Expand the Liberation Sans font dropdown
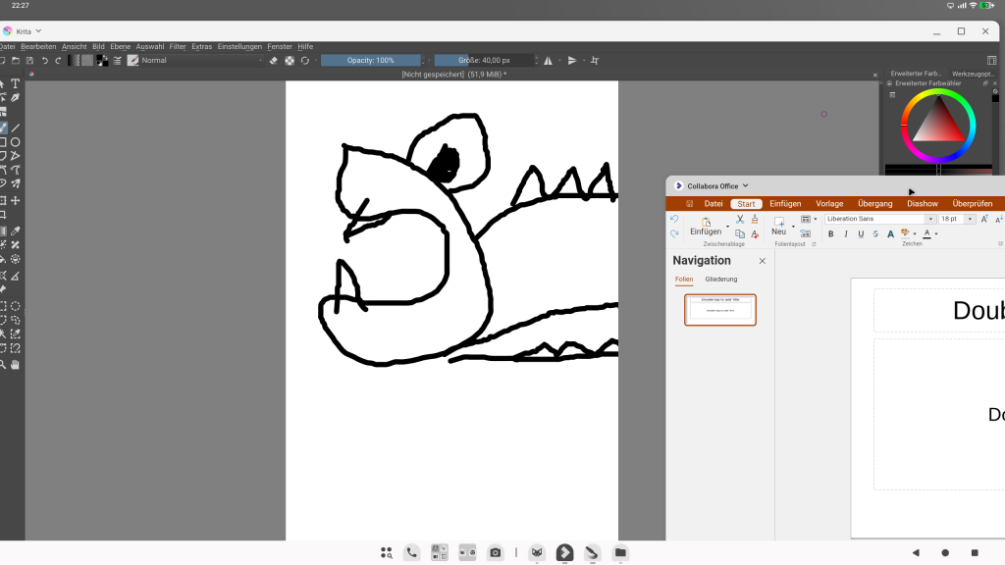This screenshot has width=1005, height=565. (930, 219)
